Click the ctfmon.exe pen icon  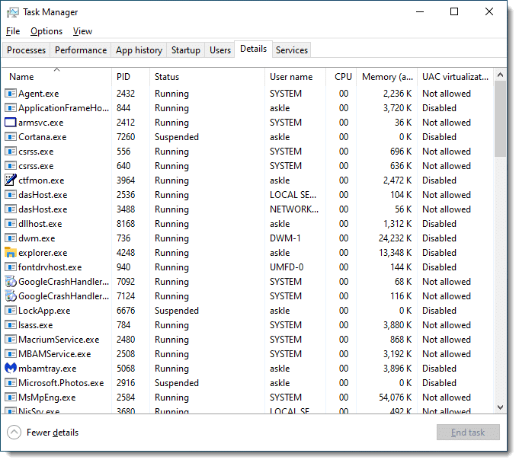(x=11, y=180)
